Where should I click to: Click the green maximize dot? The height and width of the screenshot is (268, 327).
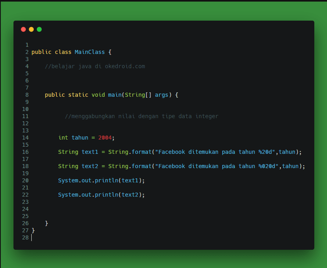coord(39,29)
